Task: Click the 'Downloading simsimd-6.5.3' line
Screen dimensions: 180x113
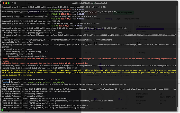Action: click(50, 23)
